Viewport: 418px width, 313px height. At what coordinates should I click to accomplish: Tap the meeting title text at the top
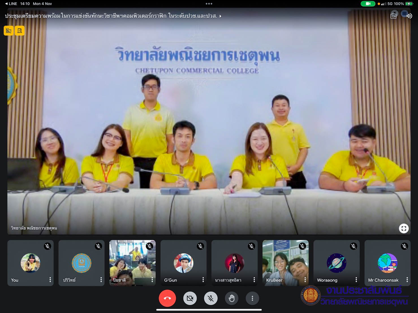111,16
